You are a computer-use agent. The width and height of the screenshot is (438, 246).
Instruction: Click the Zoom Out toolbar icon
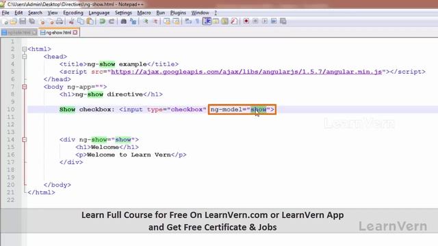pyautogui.click(x=155, y=21)
